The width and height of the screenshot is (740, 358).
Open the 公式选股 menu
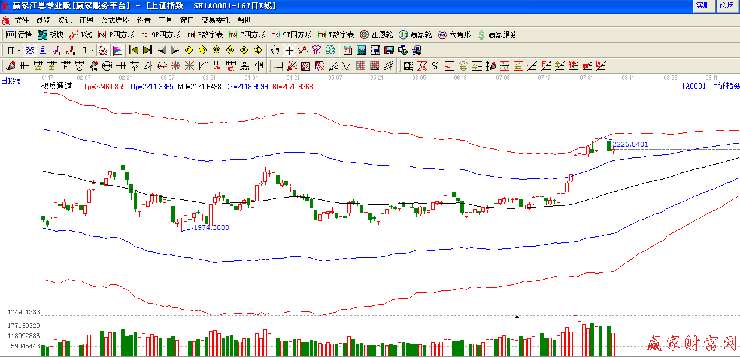(115, 20)
